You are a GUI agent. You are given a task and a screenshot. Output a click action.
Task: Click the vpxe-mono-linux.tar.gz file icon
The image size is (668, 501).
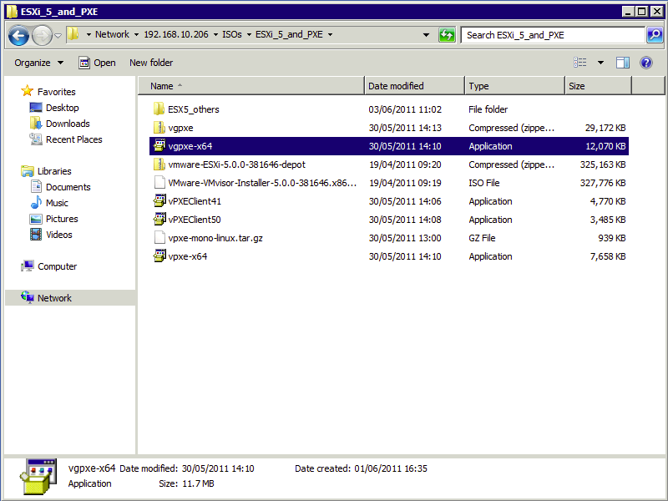(159, 237)
